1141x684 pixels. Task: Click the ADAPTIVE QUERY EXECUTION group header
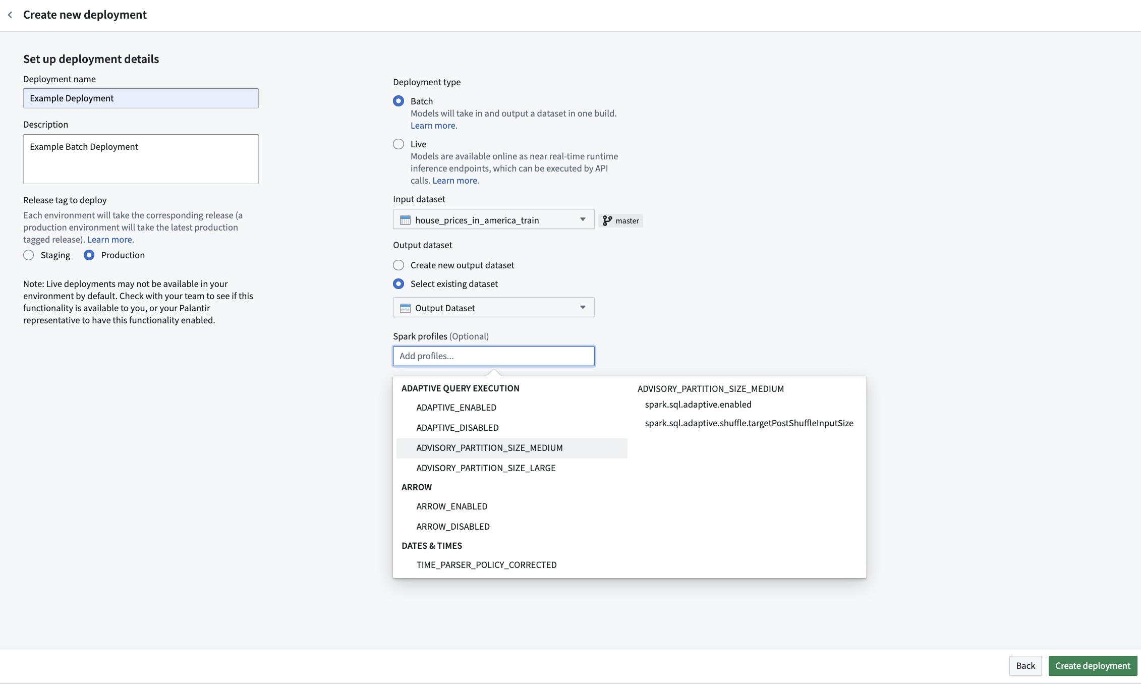pyautogui.click(x=460, y=388)
